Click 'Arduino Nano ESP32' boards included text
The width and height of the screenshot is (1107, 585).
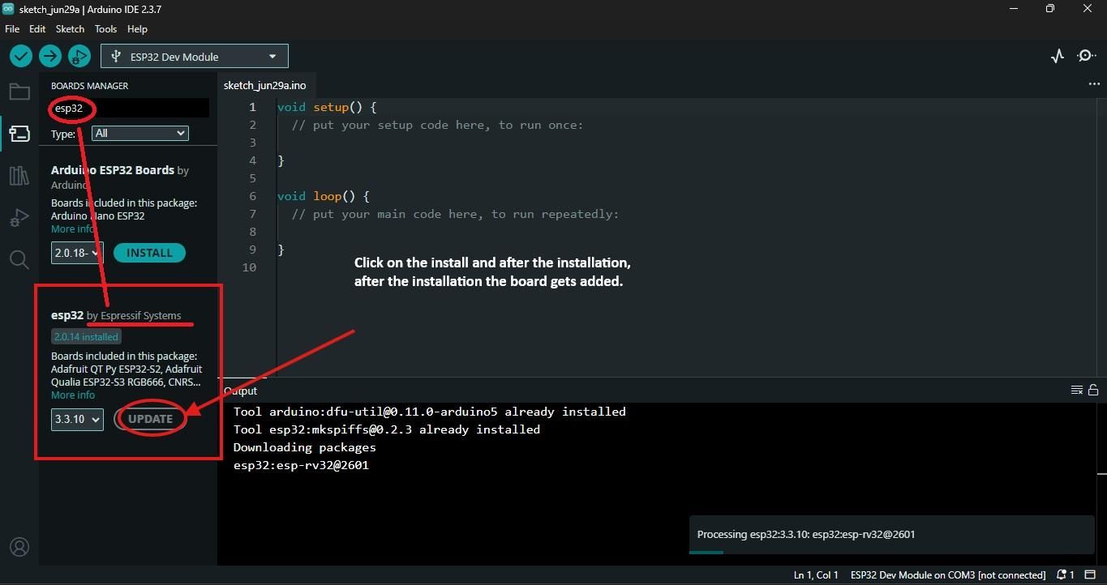[97, 216]
